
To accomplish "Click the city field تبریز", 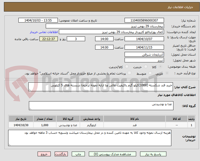I will (144, 60).
